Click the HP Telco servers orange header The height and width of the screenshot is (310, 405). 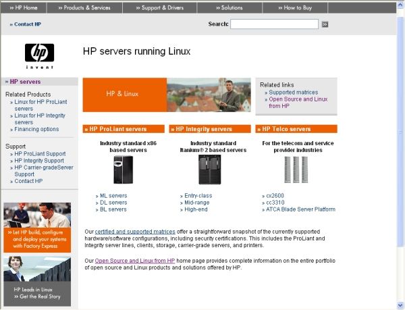tap(296, 129)
